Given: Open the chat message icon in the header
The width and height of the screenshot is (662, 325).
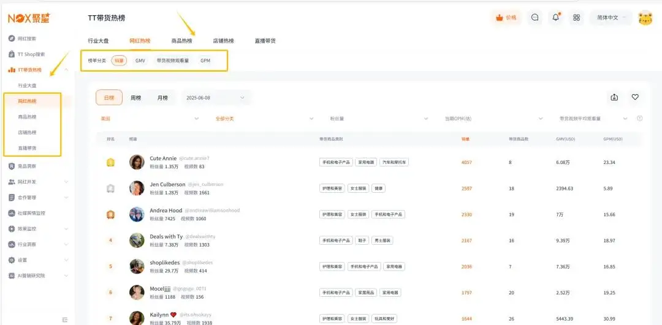Looking at the screenshot, I should 535,18.
